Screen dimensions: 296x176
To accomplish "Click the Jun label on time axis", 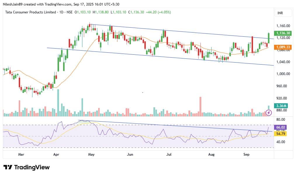I will click(130, 154).
